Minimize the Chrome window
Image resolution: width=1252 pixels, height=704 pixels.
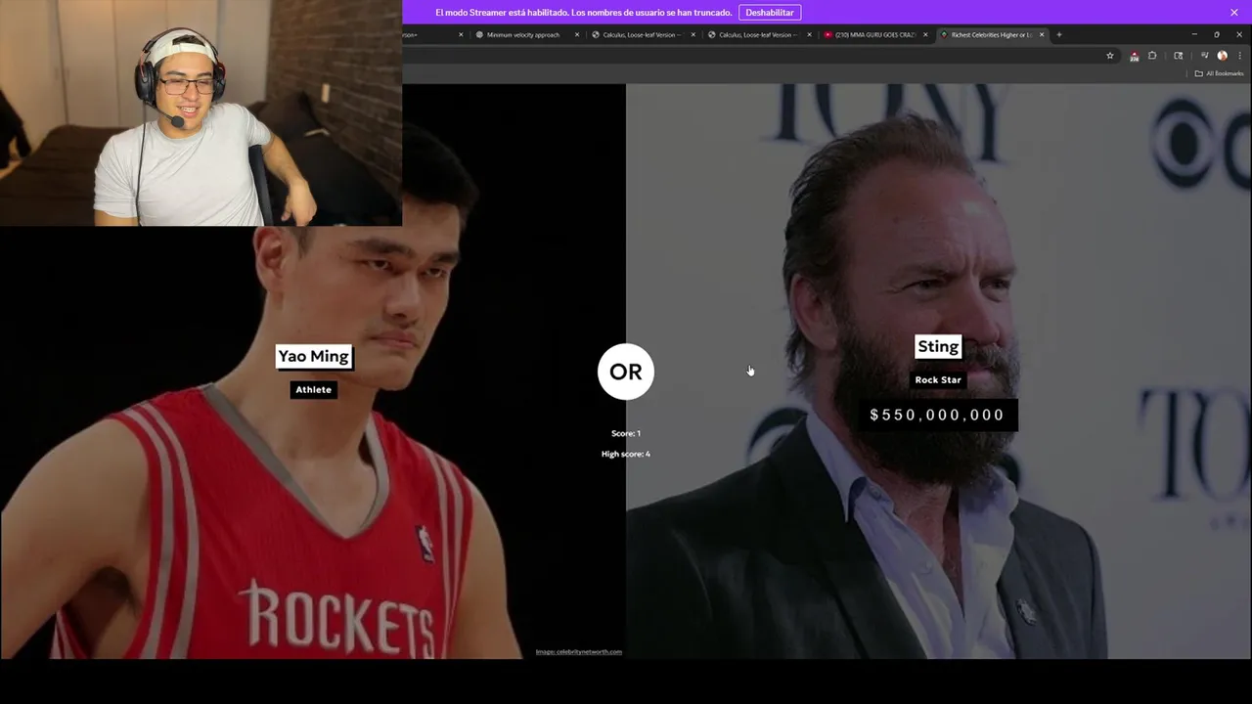click(x=1193, y=34)
